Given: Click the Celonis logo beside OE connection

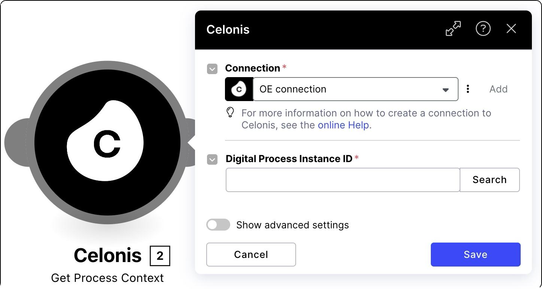Looking at the screenshot, I should pos(239,89).
